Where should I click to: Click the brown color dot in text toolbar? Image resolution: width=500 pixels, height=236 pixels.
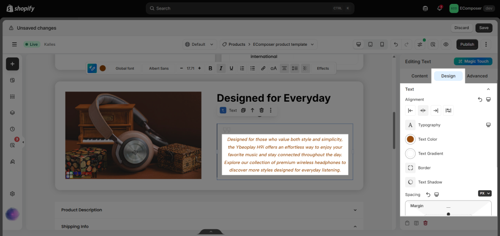tap(103, 68)
